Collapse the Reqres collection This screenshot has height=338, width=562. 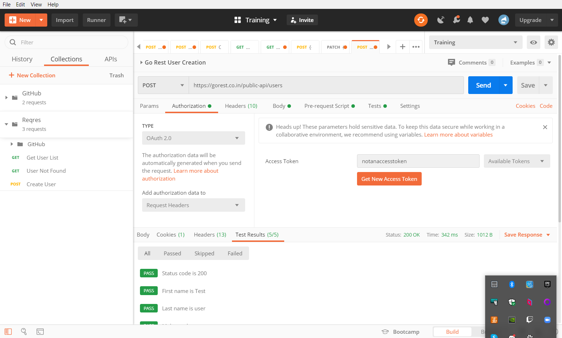pyautogui.click(x=6, y=124)
